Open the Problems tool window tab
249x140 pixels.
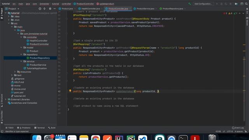pos(24,128)
